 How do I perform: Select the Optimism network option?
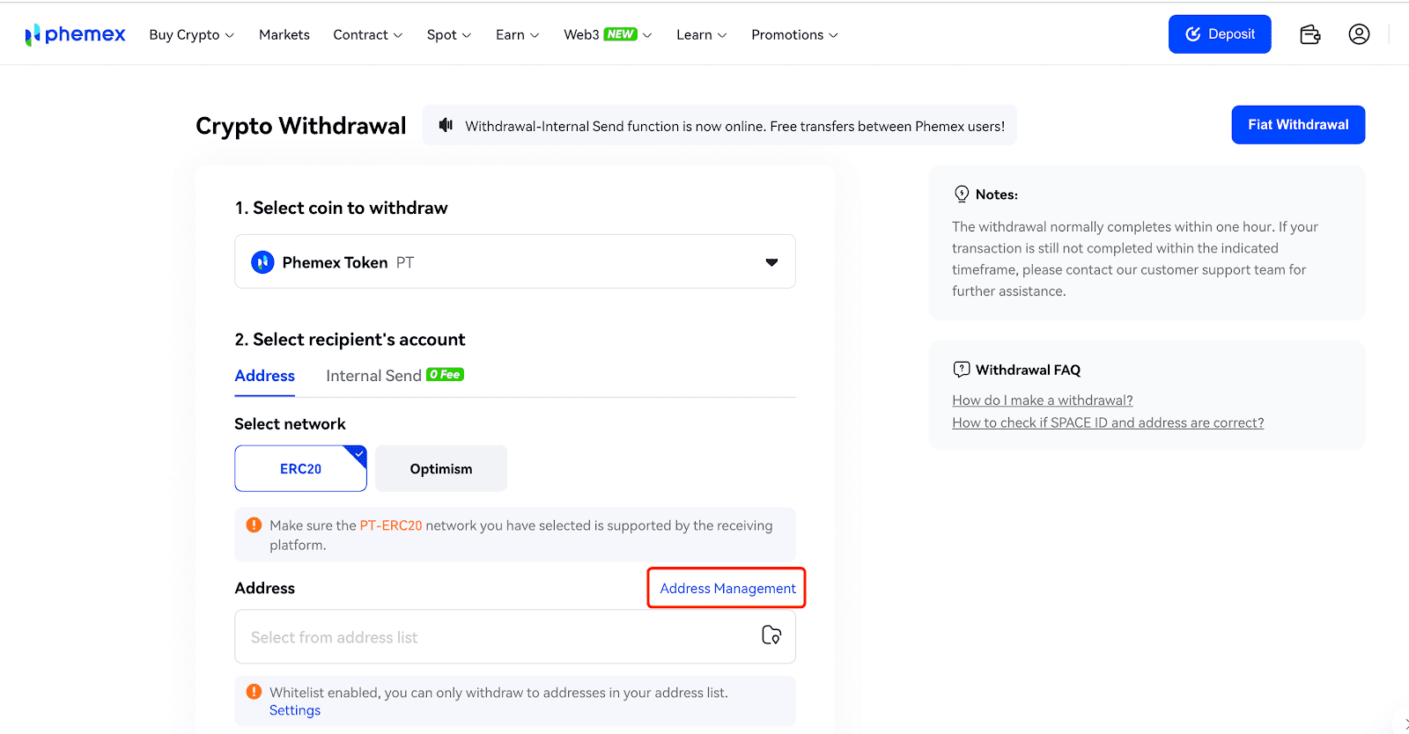[x=441, y=469]
